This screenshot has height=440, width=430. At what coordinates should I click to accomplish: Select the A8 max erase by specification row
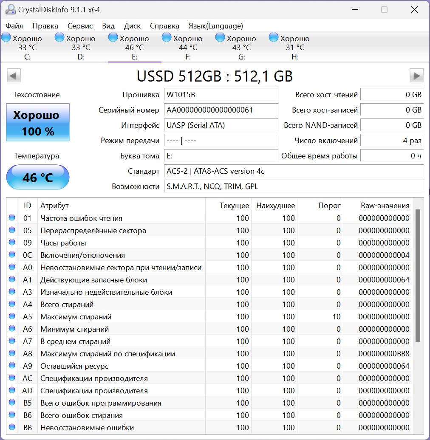pos(209,353)
